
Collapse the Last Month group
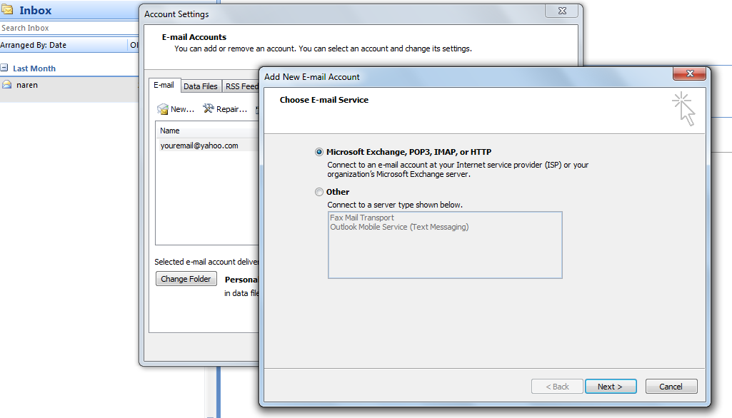[4, 68]
